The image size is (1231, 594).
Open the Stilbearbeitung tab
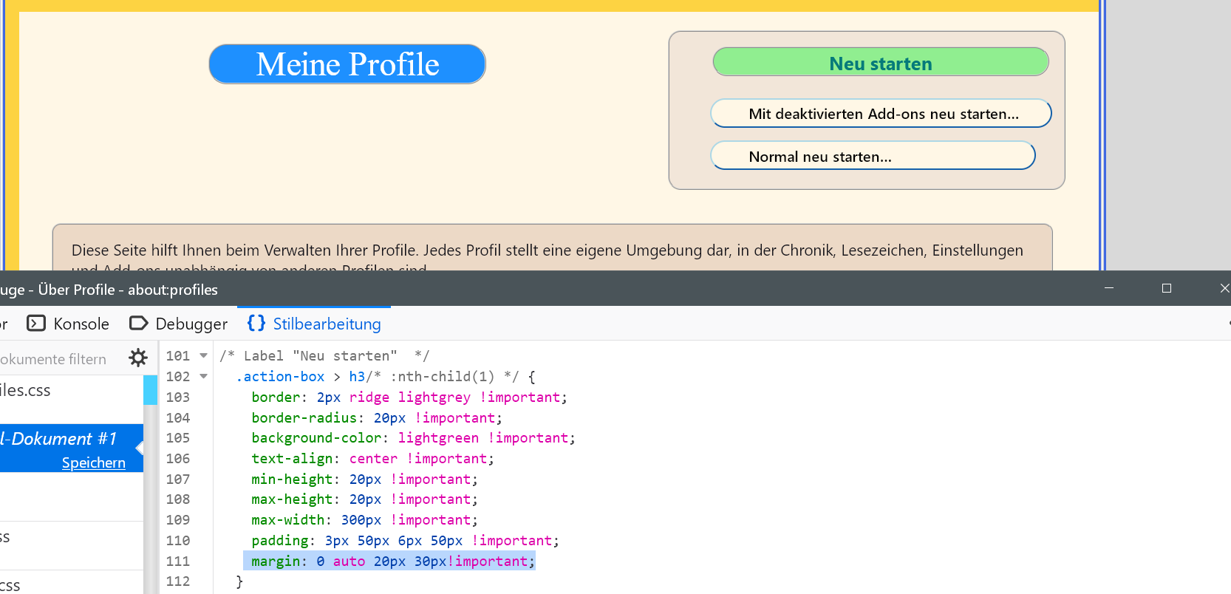point(327,324)
